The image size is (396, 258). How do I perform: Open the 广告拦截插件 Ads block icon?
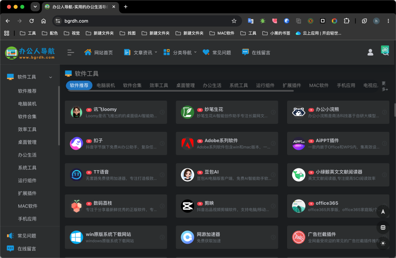[298, 237]
